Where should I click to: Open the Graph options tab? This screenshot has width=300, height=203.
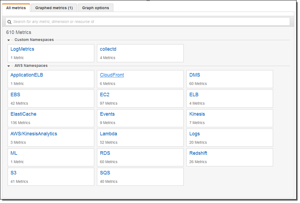tap(95, 8)
